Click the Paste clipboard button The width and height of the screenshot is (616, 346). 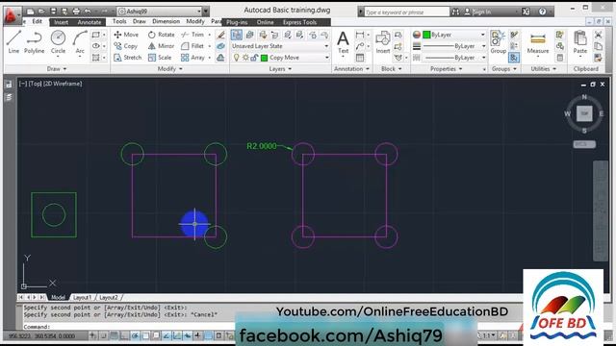coord(579,42)
